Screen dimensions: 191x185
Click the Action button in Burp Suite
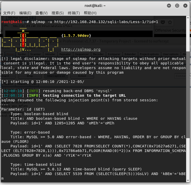point(82,76)
